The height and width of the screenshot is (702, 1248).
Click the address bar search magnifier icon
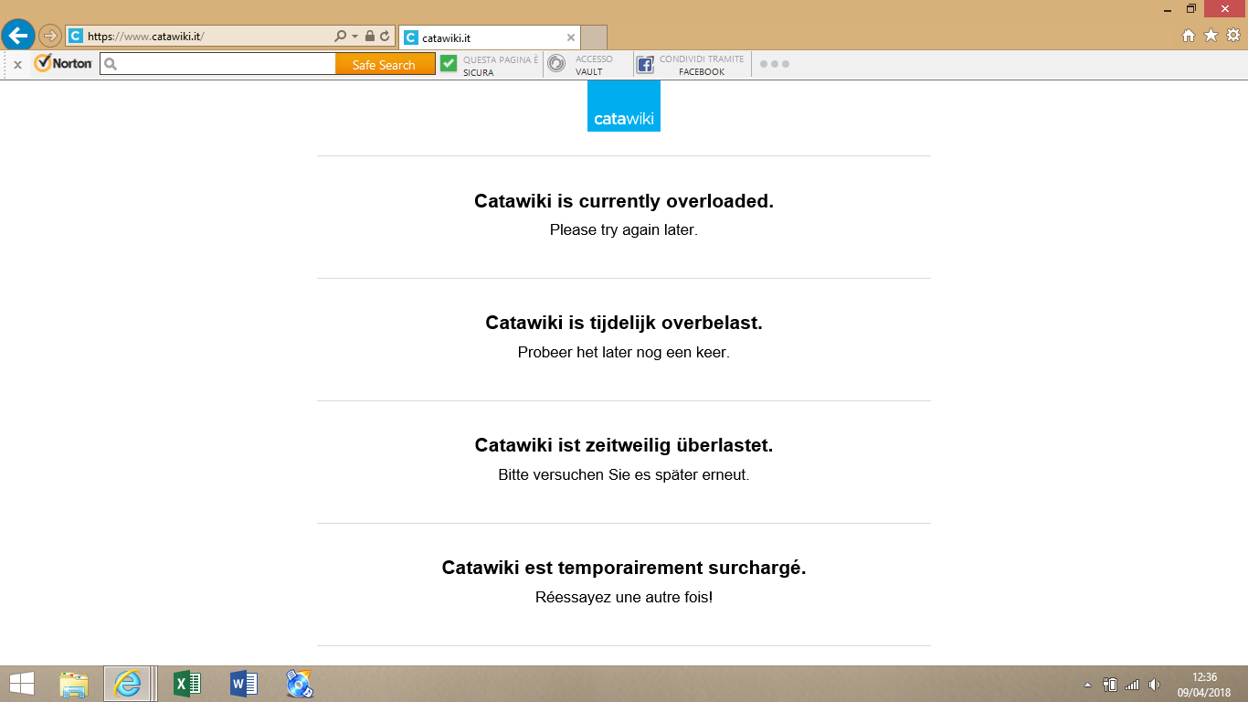tap(341, 37)
